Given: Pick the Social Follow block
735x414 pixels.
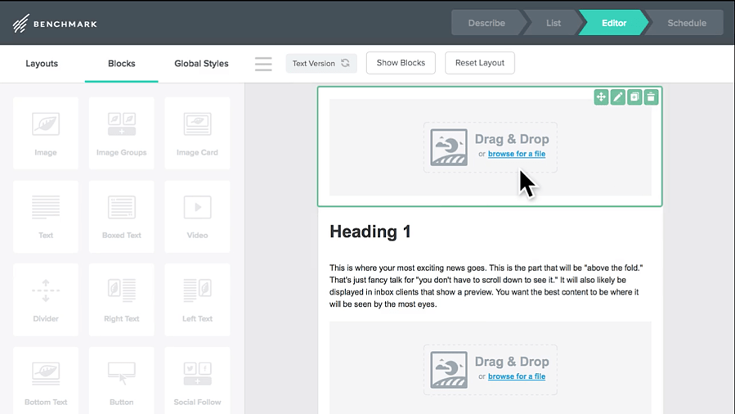Looking at the screenshot, I should (x=197, y=379).
